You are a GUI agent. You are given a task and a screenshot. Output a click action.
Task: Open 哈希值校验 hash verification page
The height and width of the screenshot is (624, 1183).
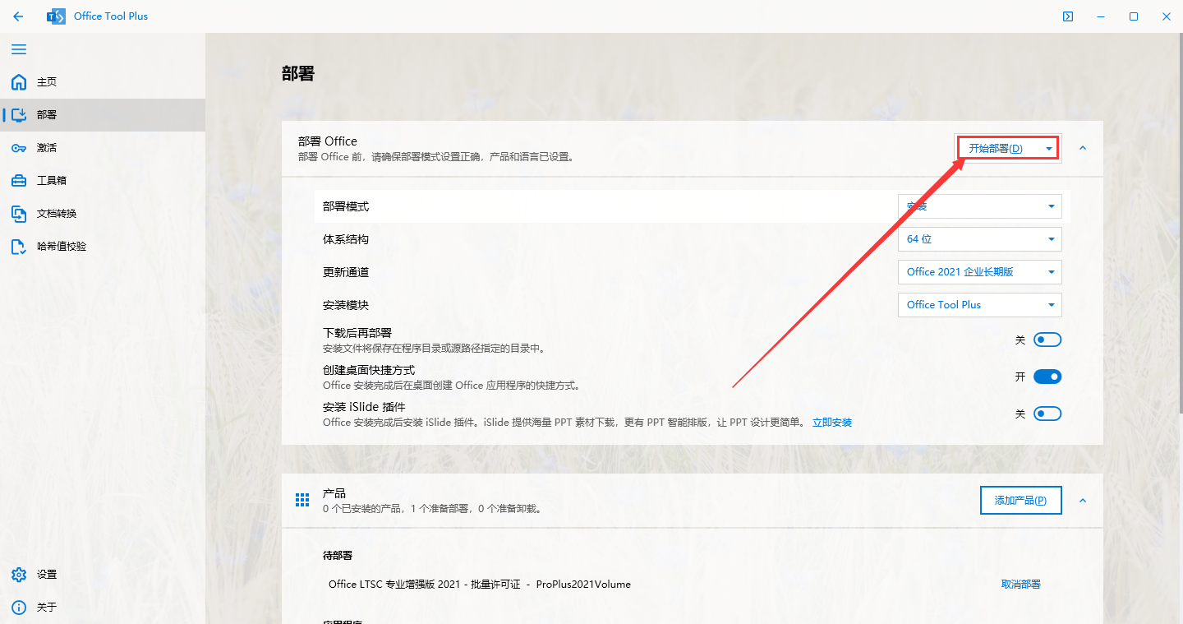[x=19, y=246]
